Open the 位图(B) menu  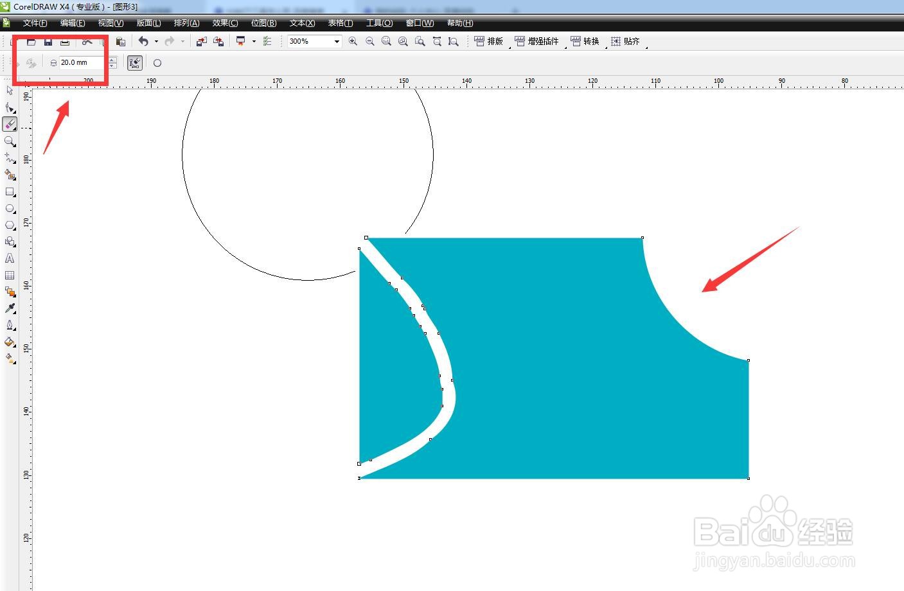pos(263,23)
